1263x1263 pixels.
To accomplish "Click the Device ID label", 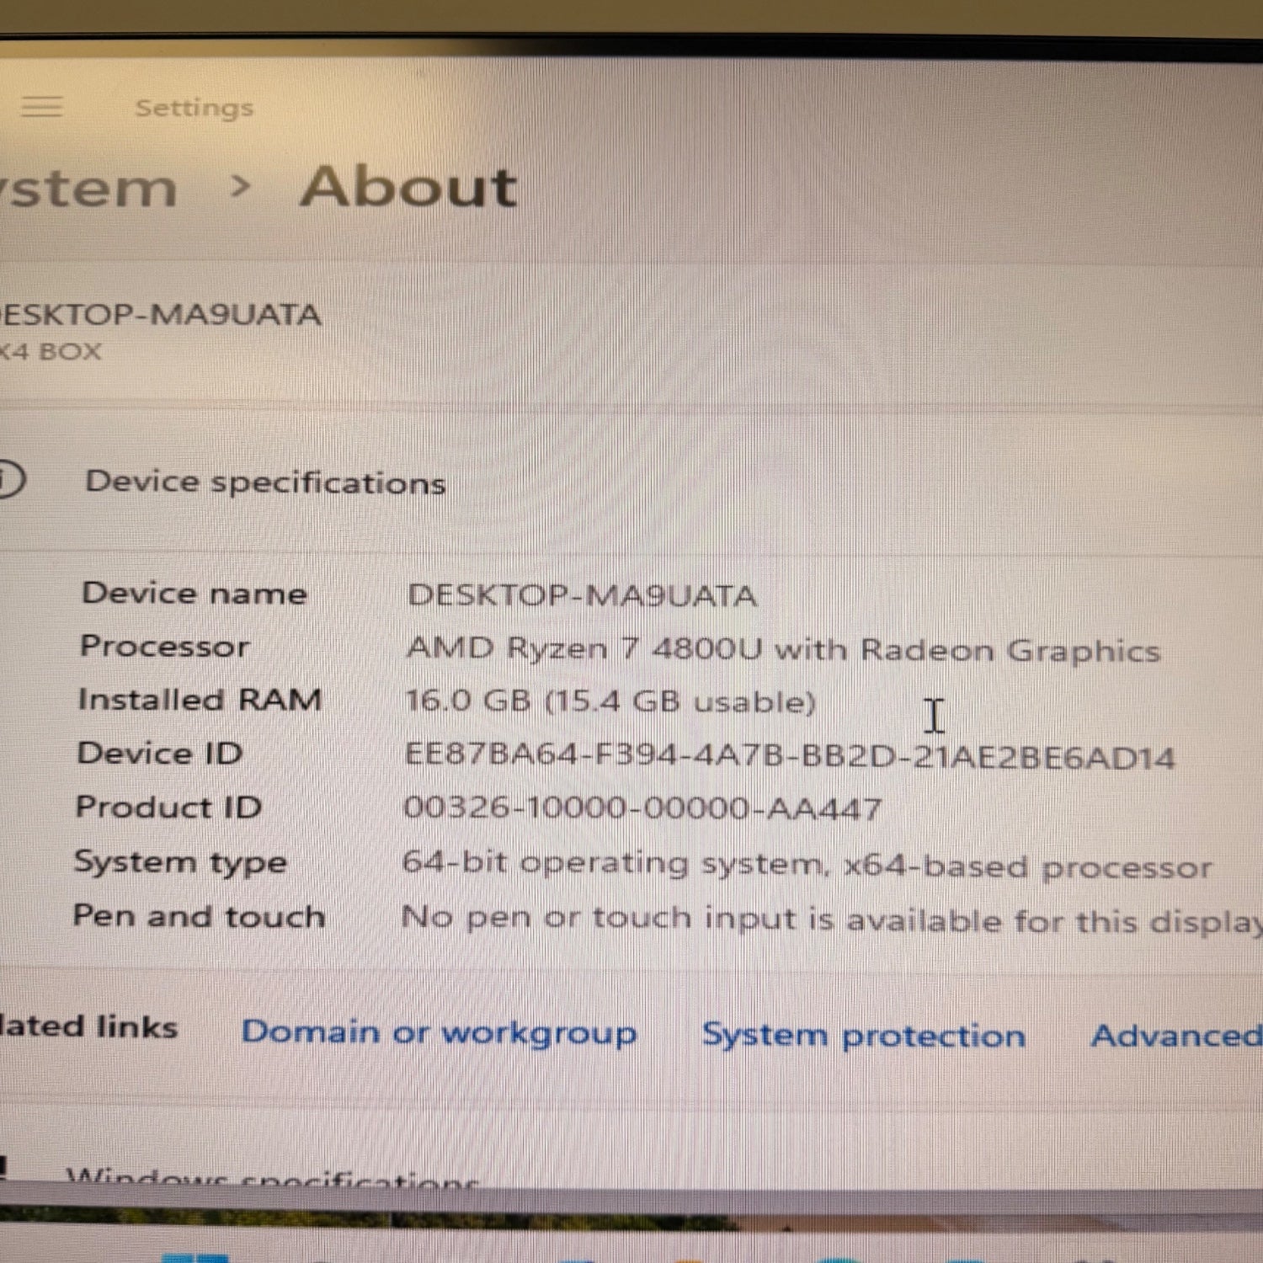I will coord(160,754).
